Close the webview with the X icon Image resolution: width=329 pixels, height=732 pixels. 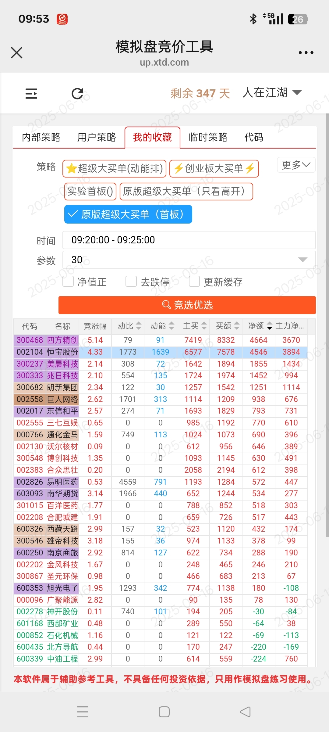click(x=16, y=52)
